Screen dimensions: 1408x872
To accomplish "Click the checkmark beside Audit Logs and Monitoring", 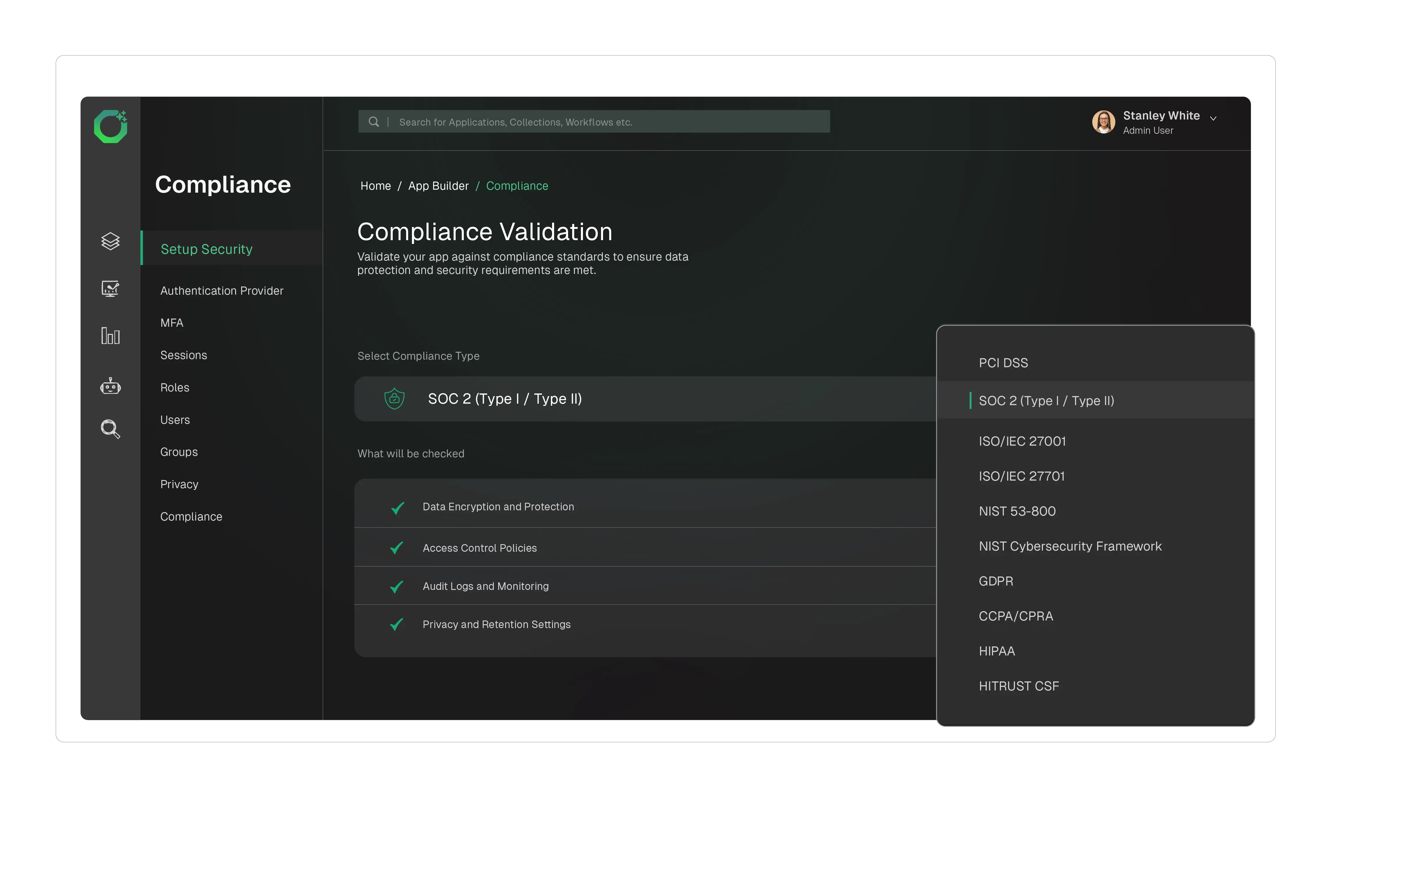I will (397, 586).
